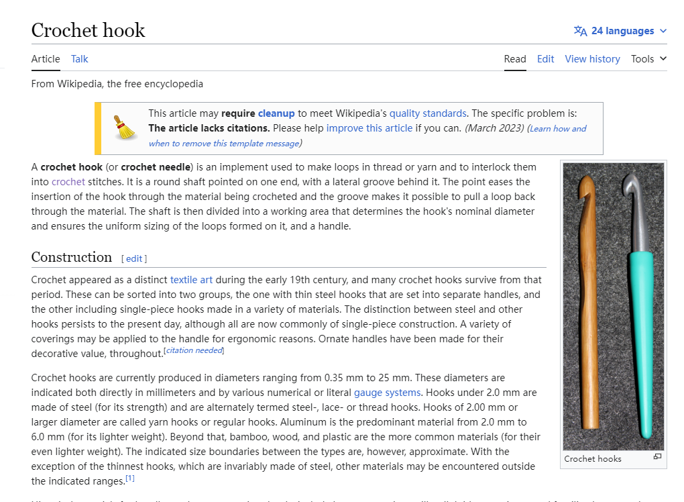Open the 'quality standards' link
Screen dimensions: 684x502
point(428,113)
